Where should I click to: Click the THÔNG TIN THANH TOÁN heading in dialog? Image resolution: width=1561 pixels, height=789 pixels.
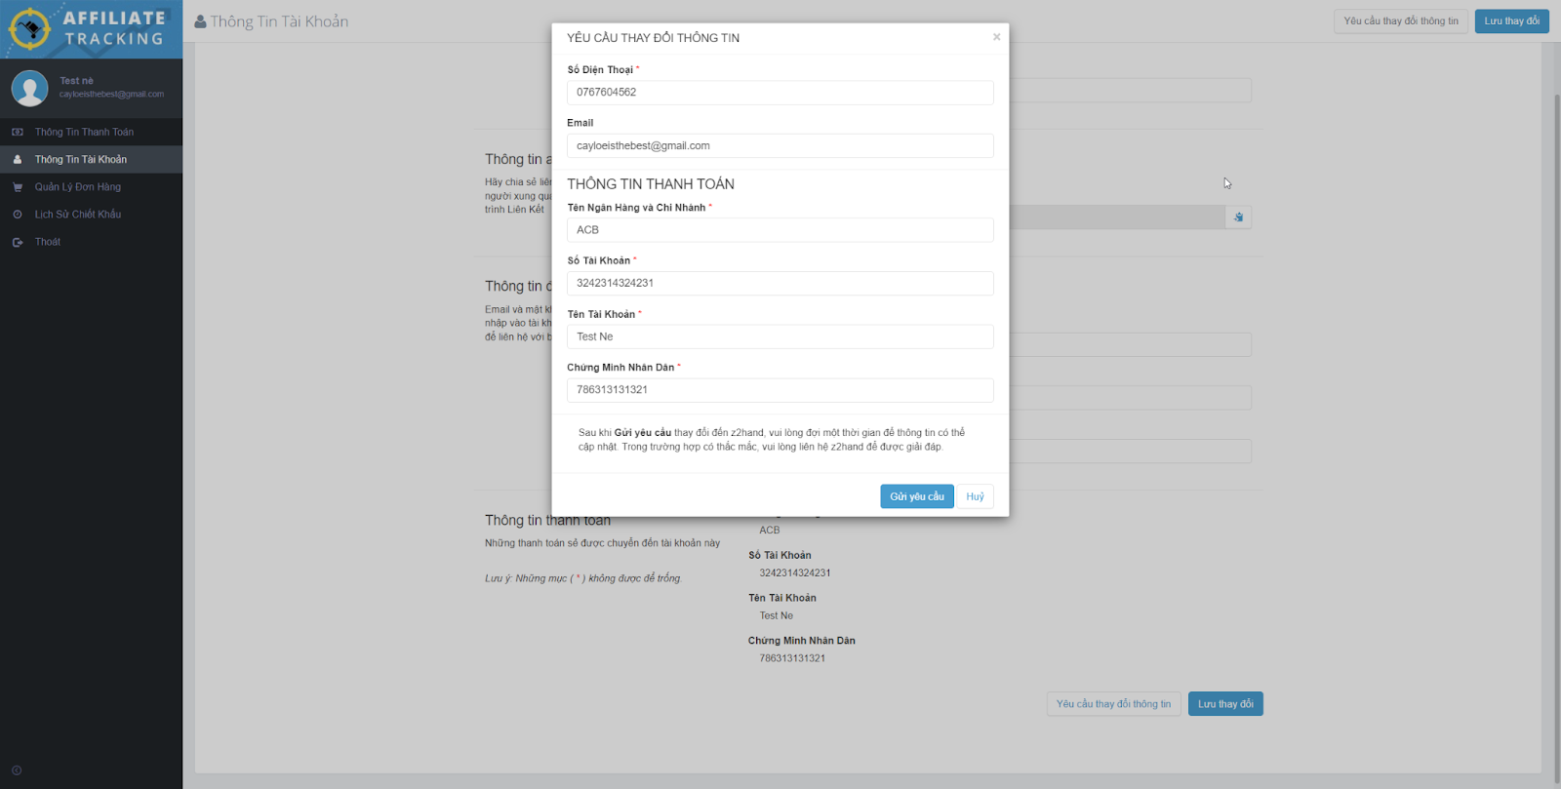[651, 184]
